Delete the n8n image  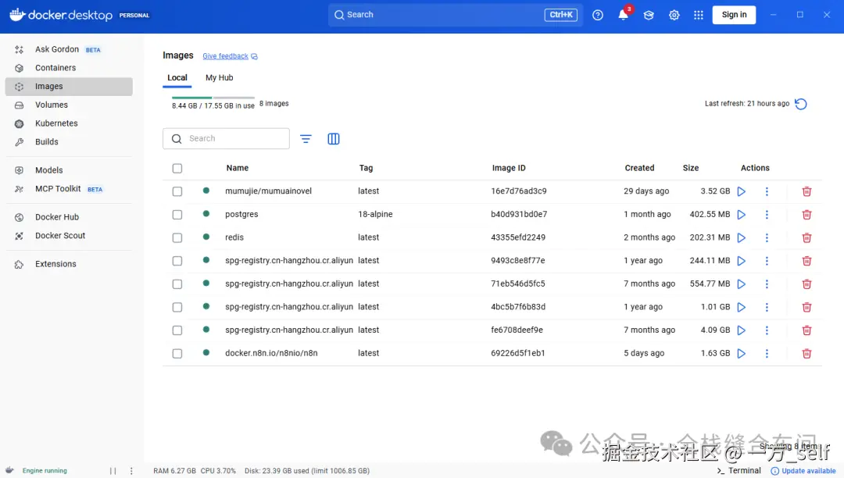click(x=806, y=353)
